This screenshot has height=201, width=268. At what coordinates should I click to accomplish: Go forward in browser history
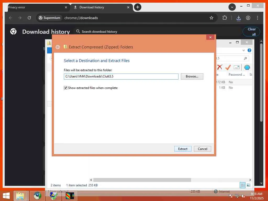coord(20,18)
